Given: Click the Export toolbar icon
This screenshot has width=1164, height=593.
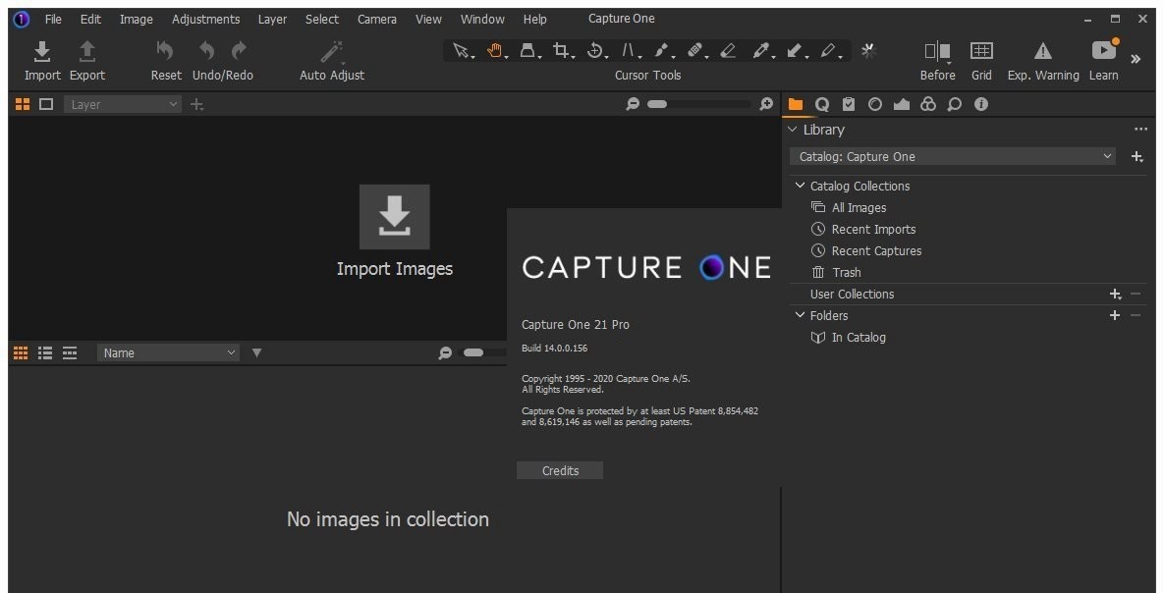Looking at the screenshot, I should coord(86,51).
